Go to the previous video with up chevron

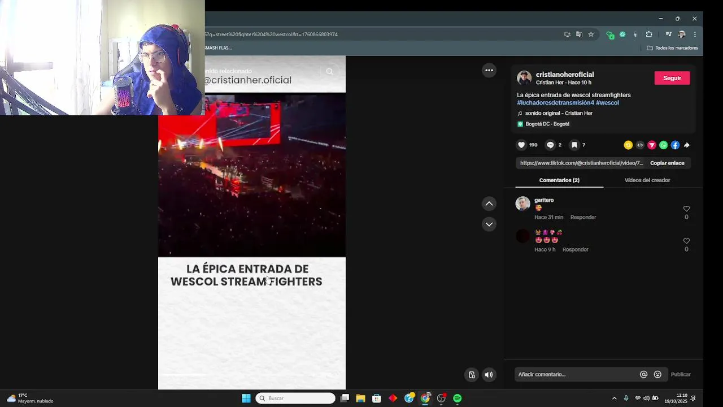pos(489,203)
